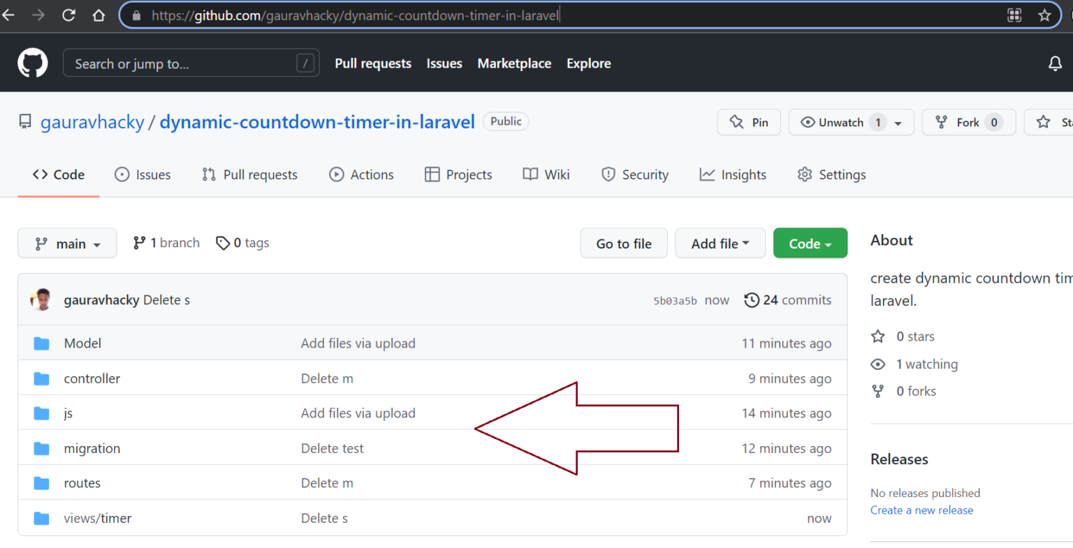Click the browser address bar URL
The image size is (1073, 548).
pos(356,15)
